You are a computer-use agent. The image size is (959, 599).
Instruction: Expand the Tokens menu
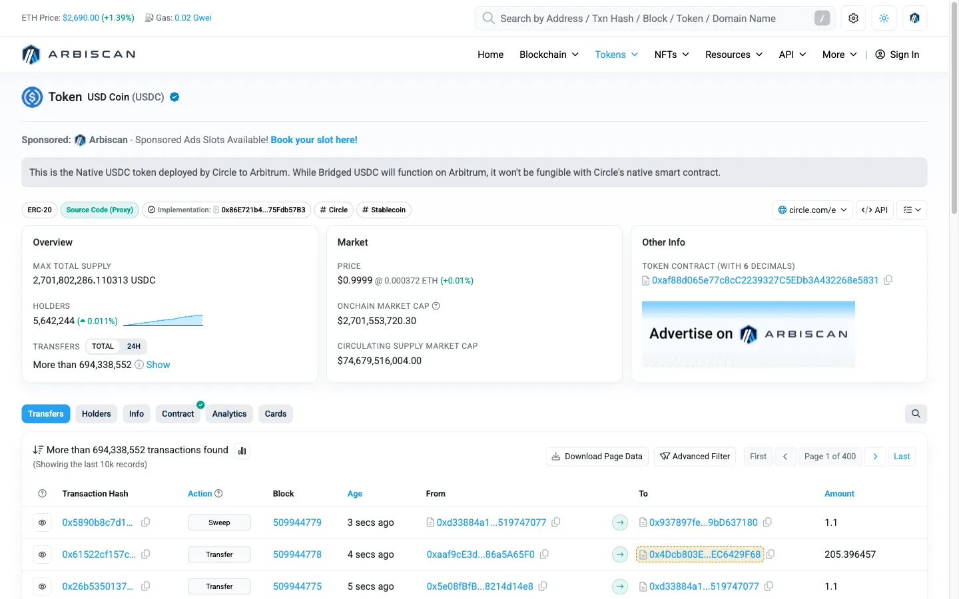617,55
